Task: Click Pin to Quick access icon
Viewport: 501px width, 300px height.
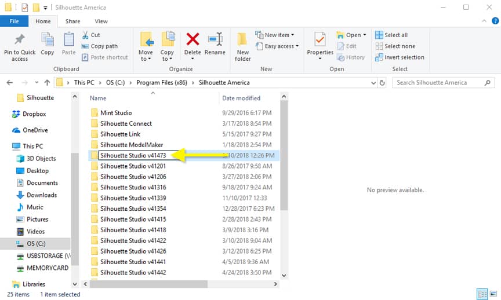Action: 20,39
